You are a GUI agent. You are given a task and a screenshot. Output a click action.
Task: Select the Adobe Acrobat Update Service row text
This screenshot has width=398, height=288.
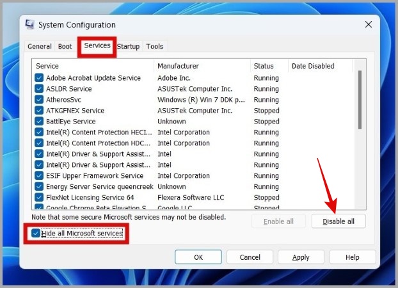(93, 78)
